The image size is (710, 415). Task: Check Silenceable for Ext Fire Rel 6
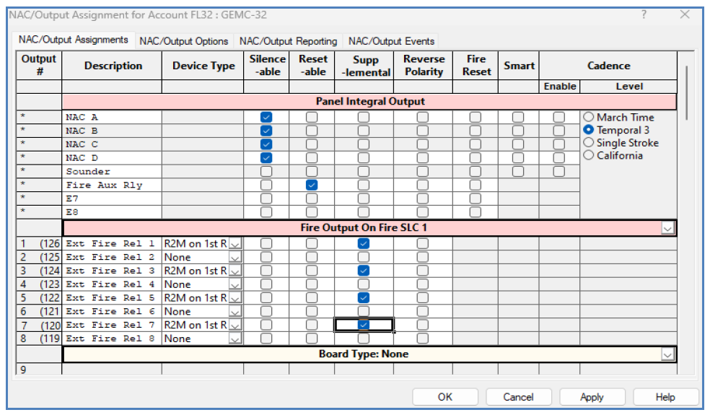point(266,311)
